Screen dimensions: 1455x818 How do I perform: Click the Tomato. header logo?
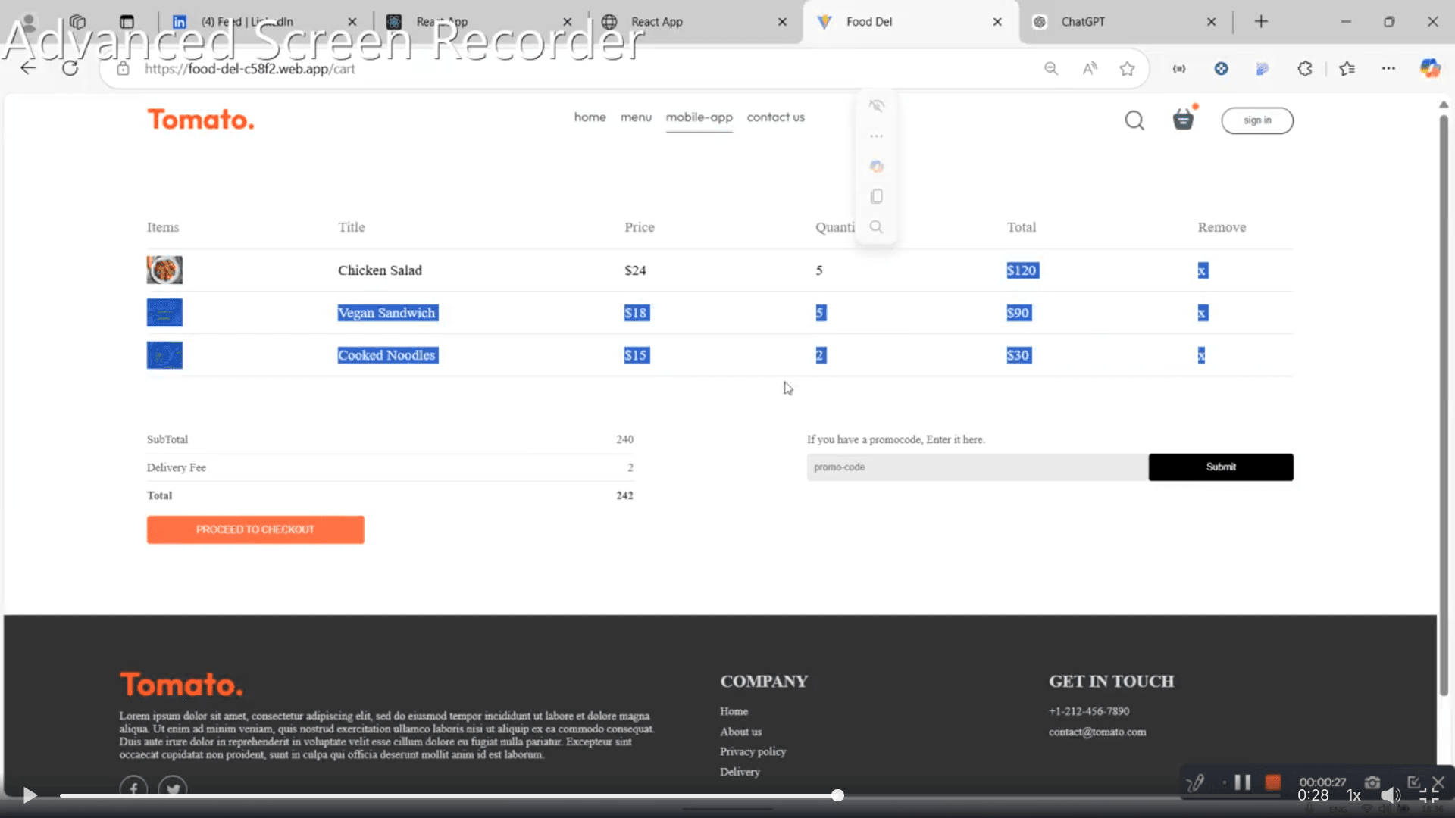click(201, 120)
